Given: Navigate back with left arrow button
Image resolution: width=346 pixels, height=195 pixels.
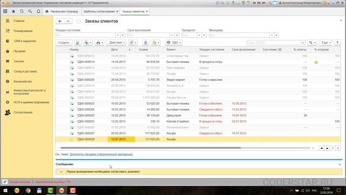Looking at the screenshot, I should 60,21.
